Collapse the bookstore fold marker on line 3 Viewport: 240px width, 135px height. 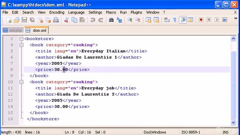[x=21, y=39]
